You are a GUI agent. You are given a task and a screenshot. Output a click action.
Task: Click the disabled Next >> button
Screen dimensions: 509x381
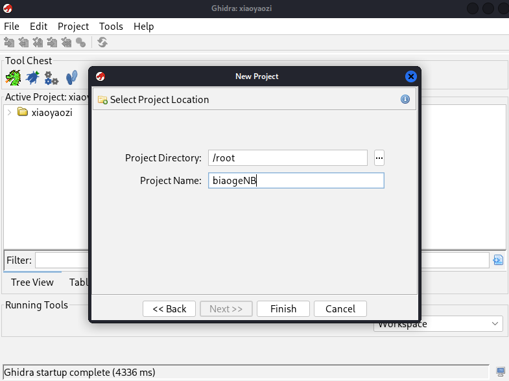pyautogui.click(x=226, y=308)
